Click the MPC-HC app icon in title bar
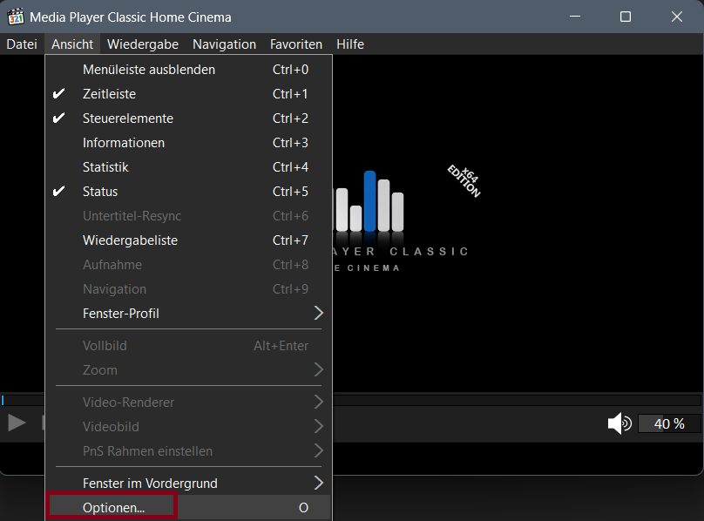This screenshot has height=521, width=704. [16, 17]
